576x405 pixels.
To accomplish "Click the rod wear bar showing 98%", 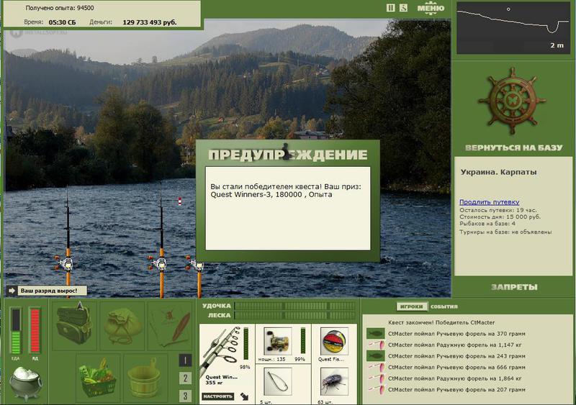I will [x=246, y=344].
